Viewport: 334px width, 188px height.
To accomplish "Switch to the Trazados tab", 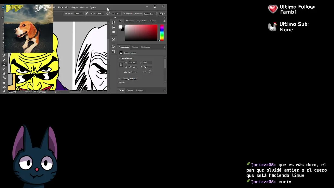I will [139, 90].
